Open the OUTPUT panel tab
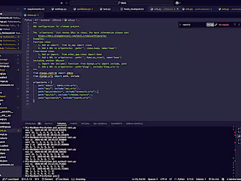Image resolution: width=241 pixels, height=181 pixels. click(49, 124)
